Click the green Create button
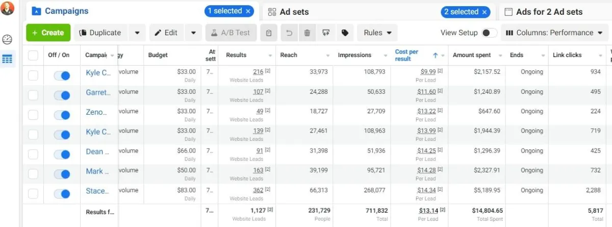The width and height of the screenshot is (612, 227). tap(48, 33)
